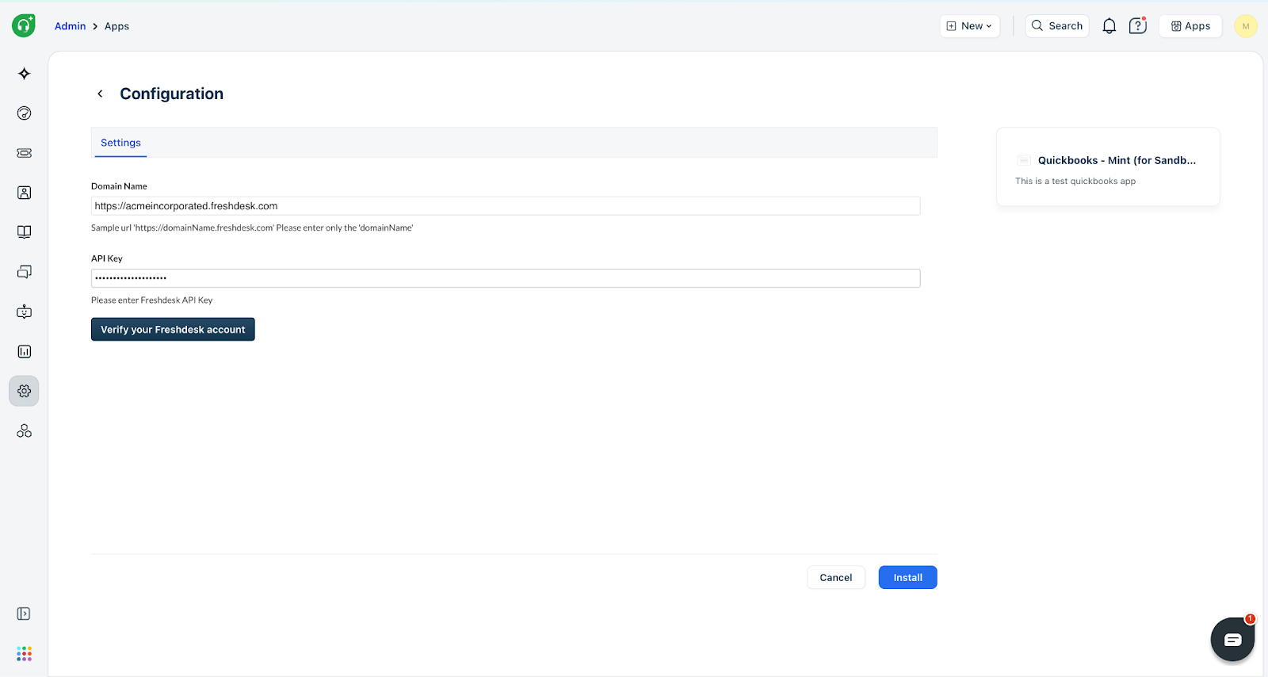This screenshot has height=677, width=1268.
Task: Click the 'This is a test quickbooks app' text
Action: (x=1075, y=182)
